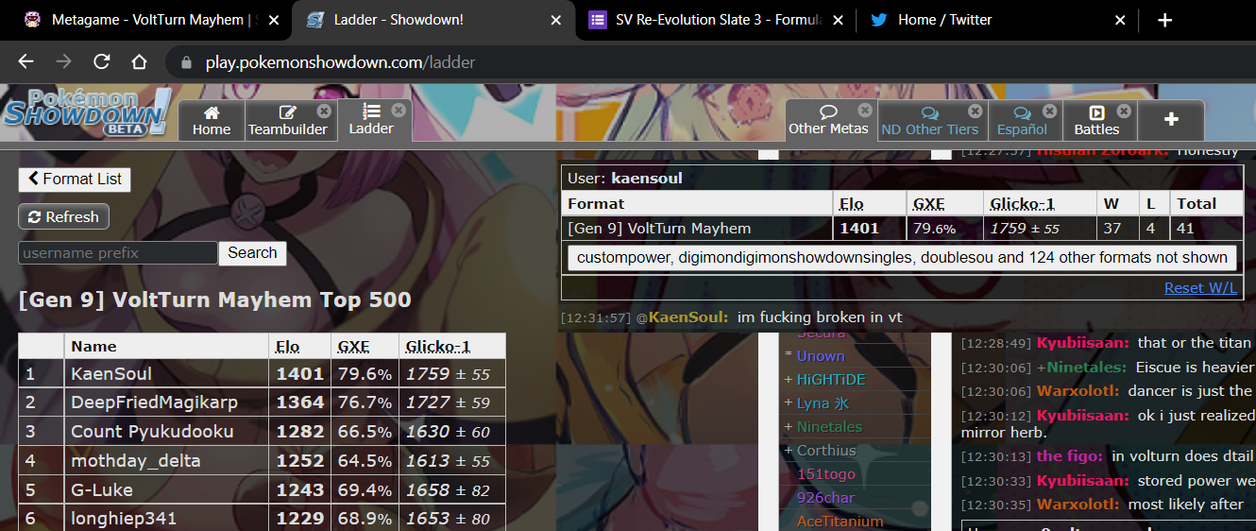Click the address bar URL
This screenshot has height=531, width=1256.
340,63
